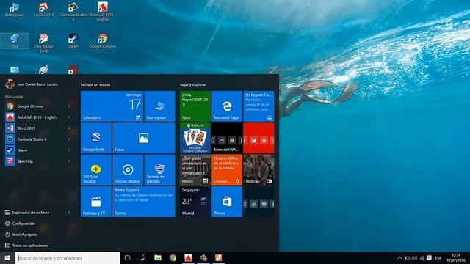470x264 pixels.
Task: Open Task View on the taskbar
Action: click(127, 258)
